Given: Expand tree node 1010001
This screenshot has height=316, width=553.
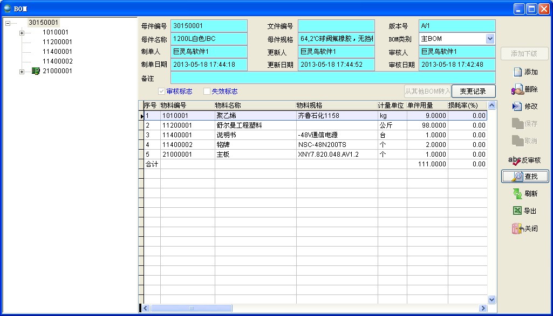Looking at the screenshot, I should point(21,32).
